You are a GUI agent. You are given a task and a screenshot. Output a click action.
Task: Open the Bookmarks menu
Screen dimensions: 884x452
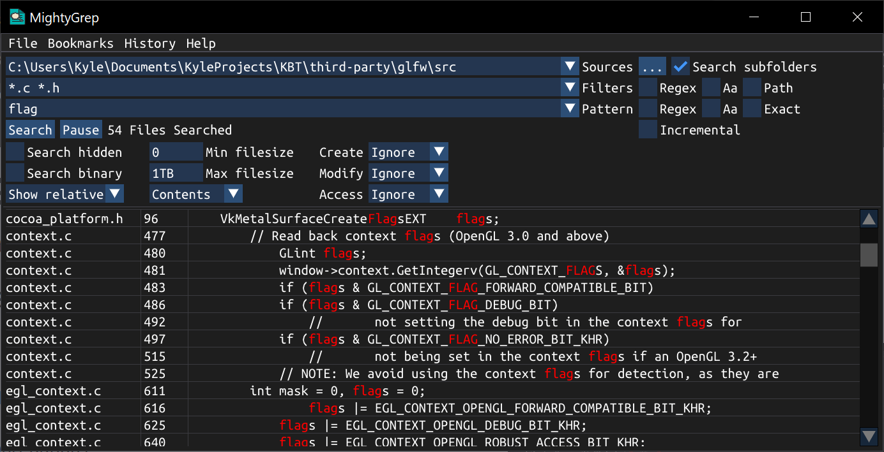click(x=80, y=43)
